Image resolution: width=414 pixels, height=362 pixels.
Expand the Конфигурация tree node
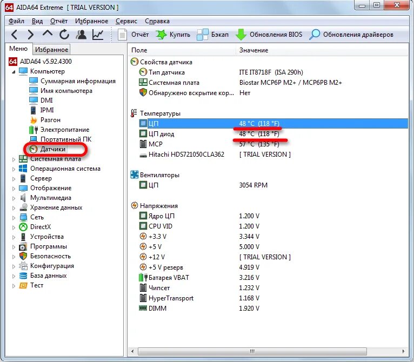click(14, 266)
